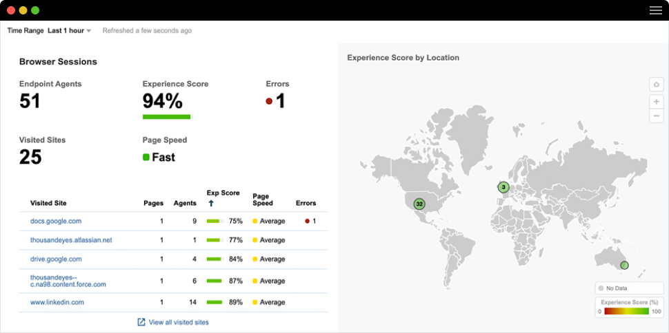Image resolution: width=669 pixels, height=333 pixels.
Task: Zoom in on the map
Action: [656, 102]
